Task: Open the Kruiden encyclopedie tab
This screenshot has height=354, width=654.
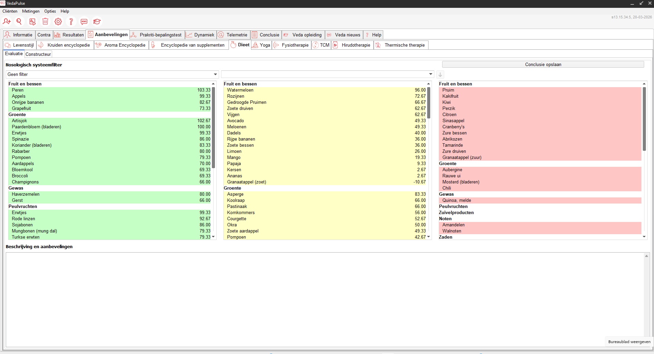Action: click(65, 45)
